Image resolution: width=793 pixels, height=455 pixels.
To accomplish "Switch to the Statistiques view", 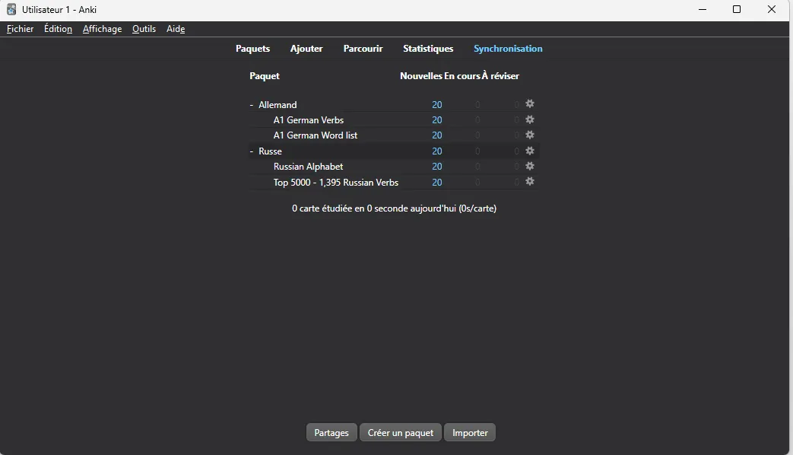I will (428, 49).
